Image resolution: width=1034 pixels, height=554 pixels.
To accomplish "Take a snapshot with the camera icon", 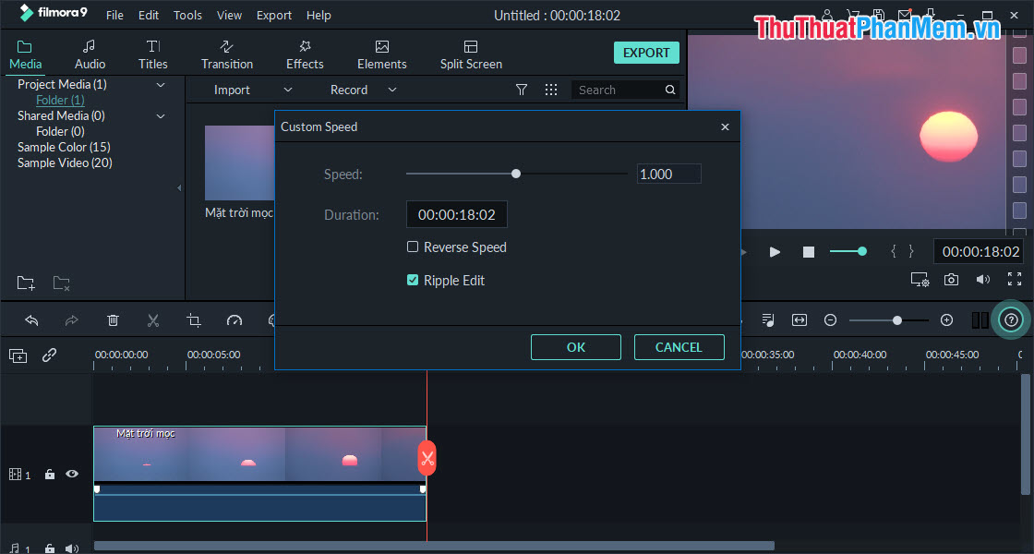I will pyautogui.click(x=951, y=279).
